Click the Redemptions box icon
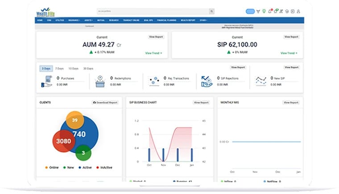Screen dimensions: 339x194 pyautogui.click(x=100, y=81)
